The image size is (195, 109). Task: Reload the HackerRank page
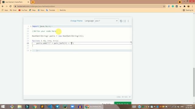(10, 6)
